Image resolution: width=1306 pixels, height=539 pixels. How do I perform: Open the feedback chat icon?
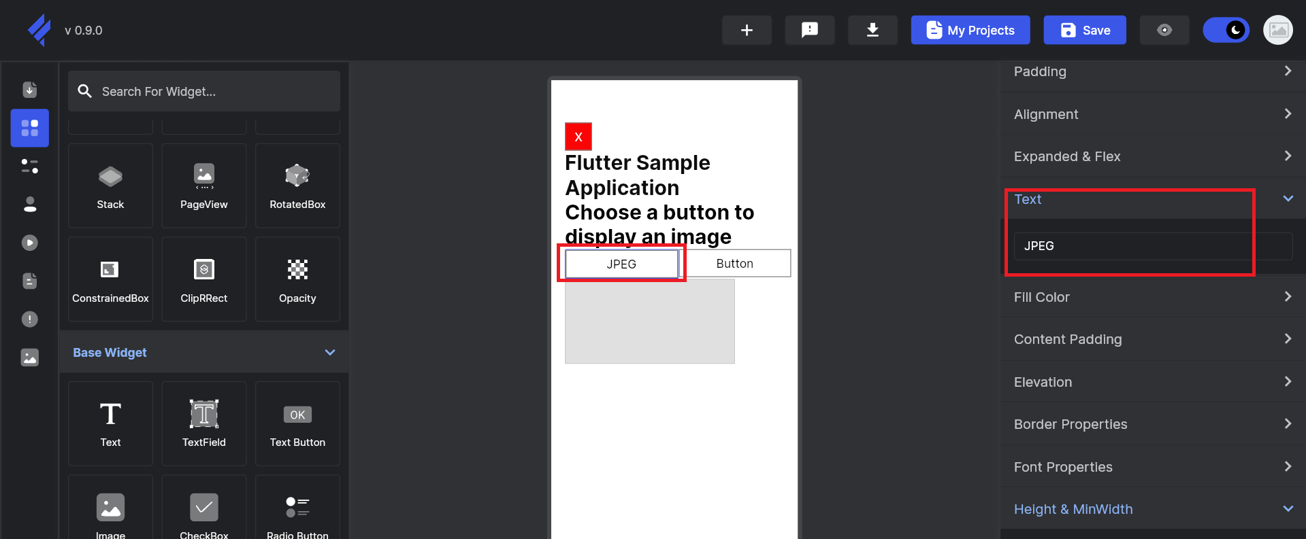809,31
